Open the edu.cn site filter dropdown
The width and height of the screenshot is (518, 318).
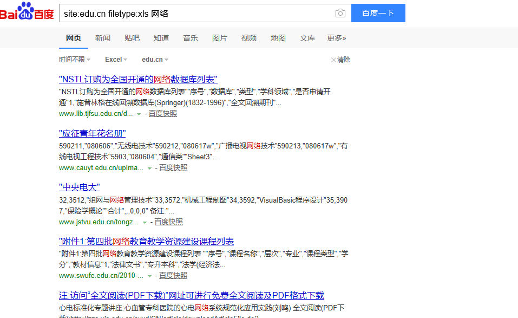[x=155, y=60]
